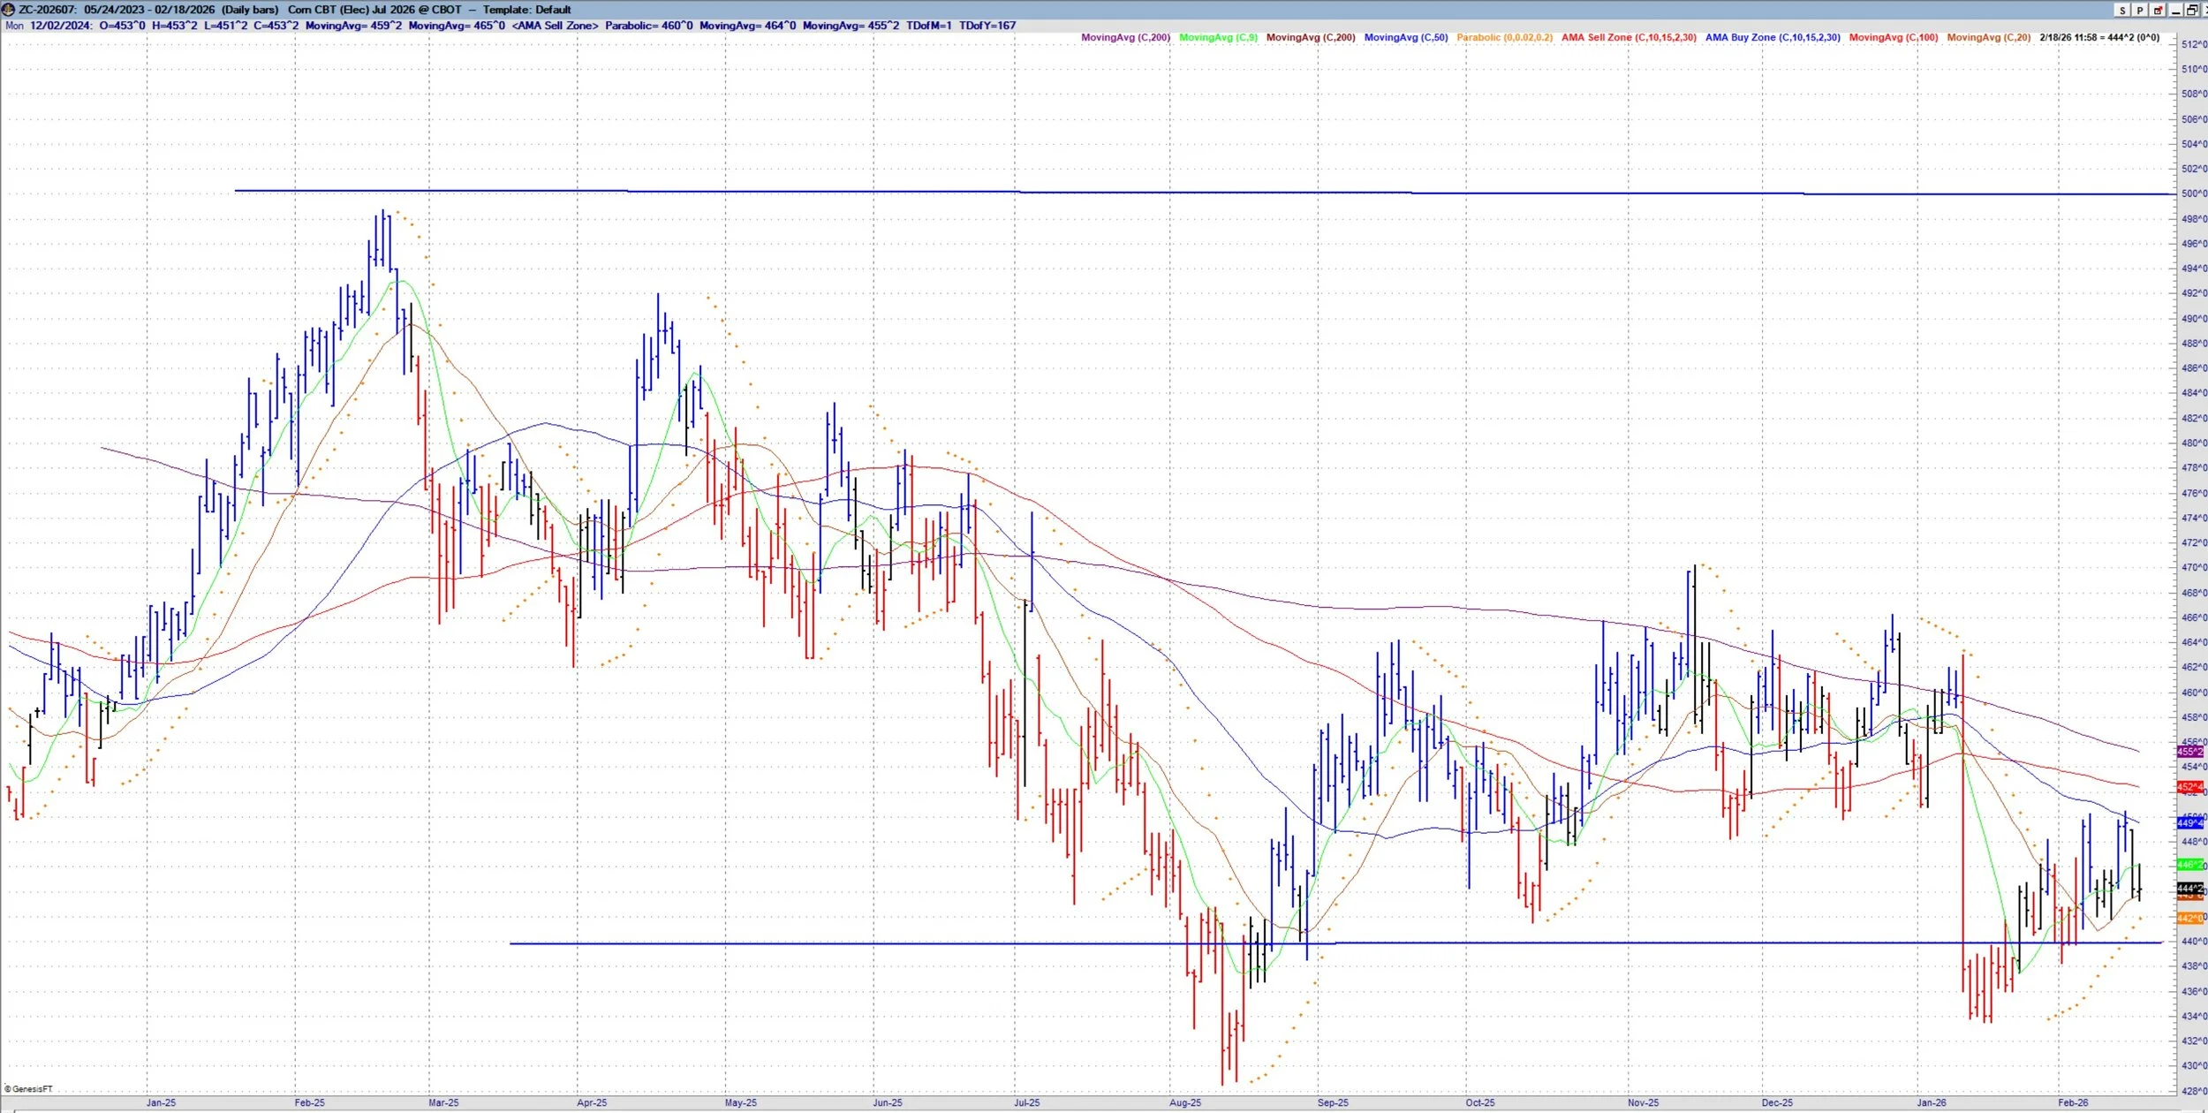
Task: Click the MovingAvg (C,20) legend label
Action: pyautogui.click(x=1988, y=38)
